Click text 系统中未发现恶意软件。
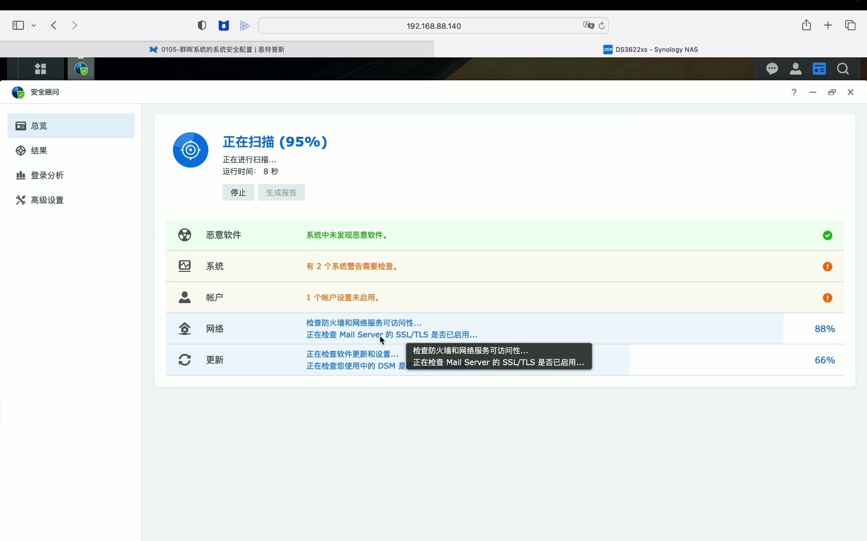The image size is (867, 541). (x=348, y=235)
